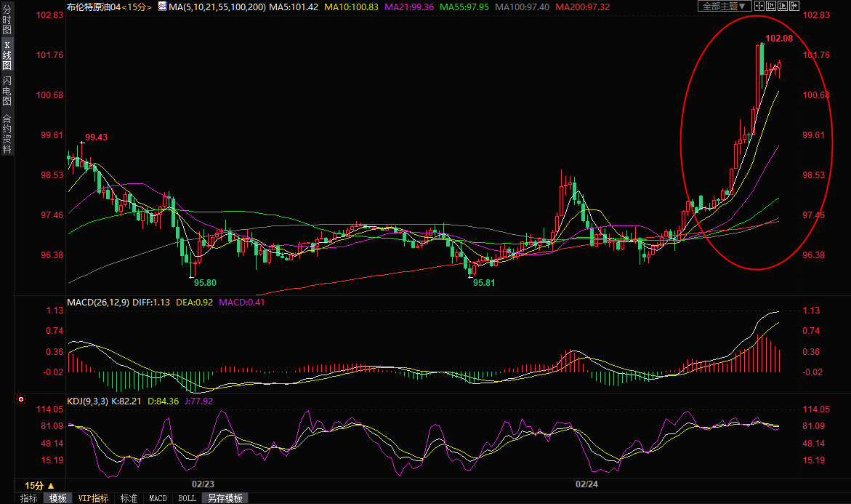Apply the 标准 template
This screenshot has height=504, width=851.
pos(129,498)
